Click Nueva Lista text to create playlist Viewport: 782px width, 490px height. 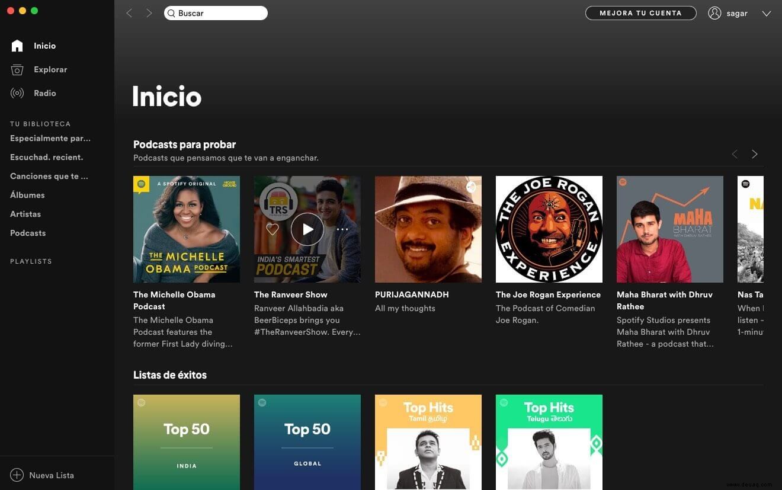tap(52, 475)
